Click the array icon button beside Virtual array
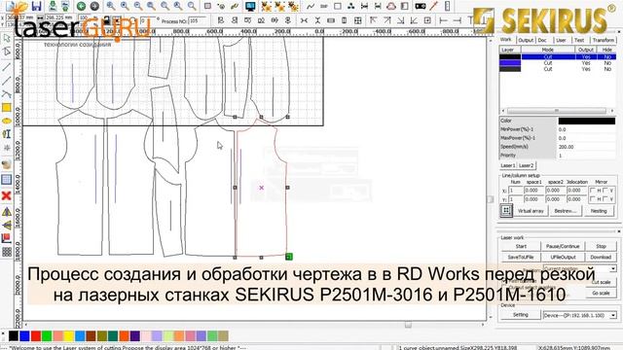Viewport: 623px width, 350px height. (x=506, y=210)
